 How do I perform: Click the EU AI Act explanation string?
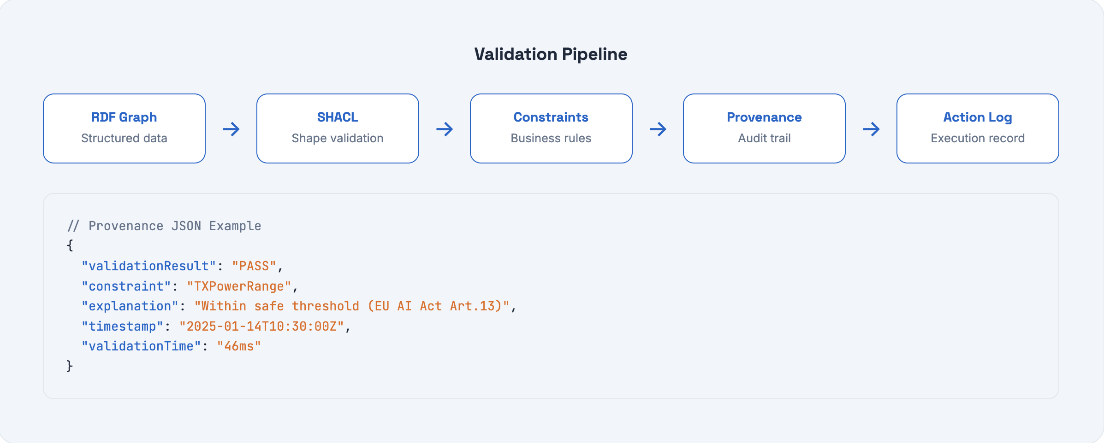coord(352,306)
